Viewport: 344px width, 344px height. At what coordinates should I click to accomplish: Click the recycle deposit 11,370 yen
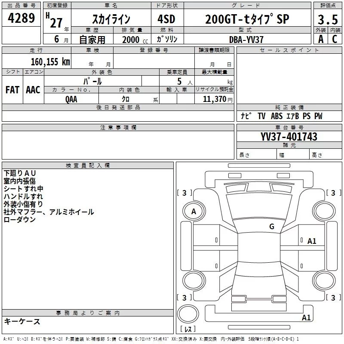click(x=218, y=99)
